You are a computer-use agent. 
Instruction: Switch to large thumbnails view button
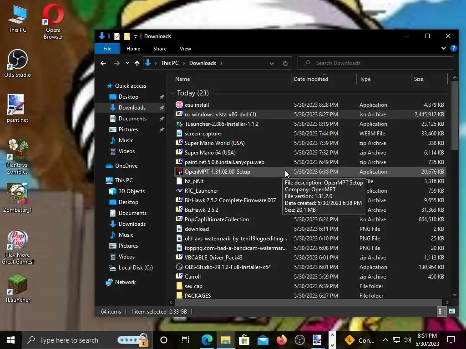[452, 311]
